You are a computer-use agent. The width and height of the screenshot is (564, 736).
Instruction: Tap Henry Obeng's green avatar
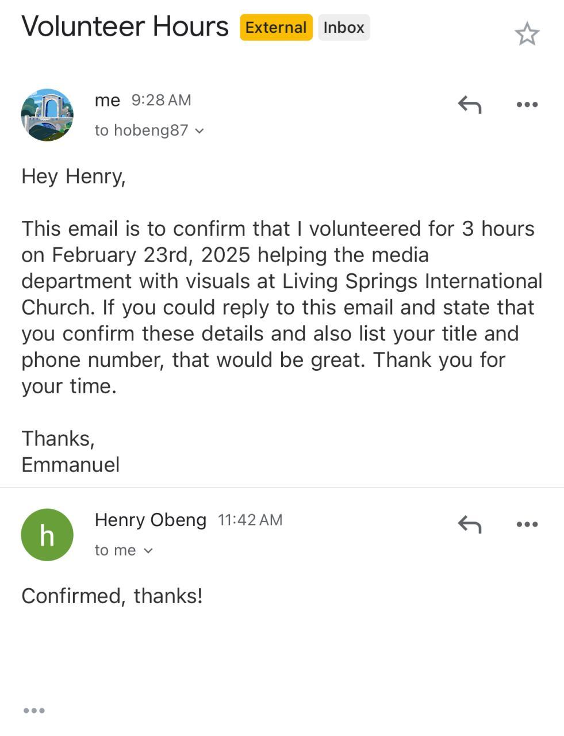click(47, 535)
